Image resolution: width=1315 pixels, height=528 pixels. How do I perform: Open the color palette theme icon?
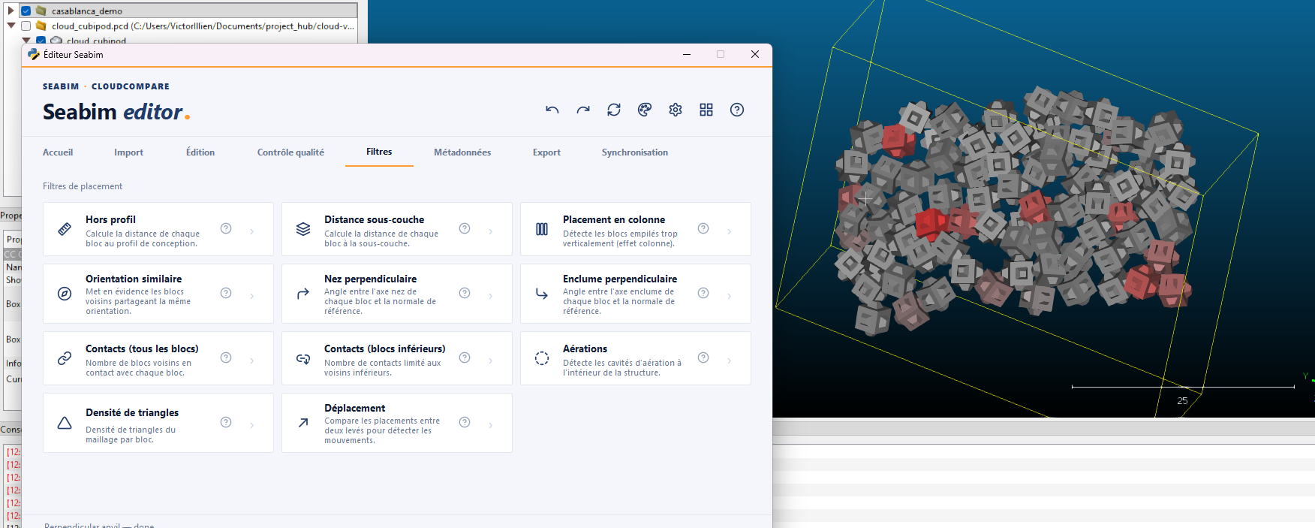(x=645, y=110)
